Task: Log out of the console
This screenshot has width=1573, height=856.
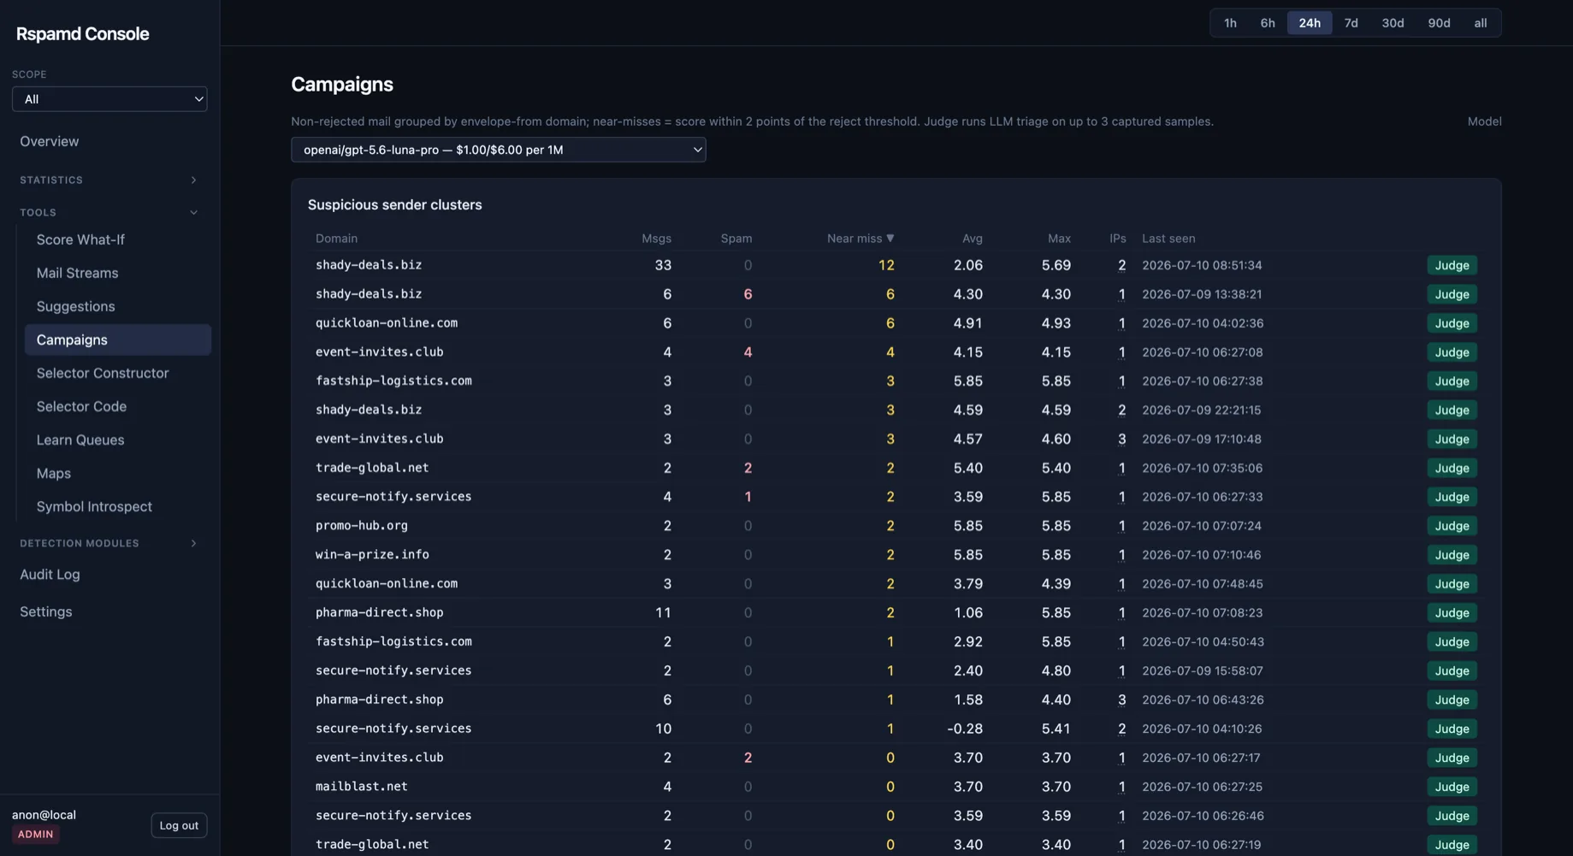Action: 179,826
